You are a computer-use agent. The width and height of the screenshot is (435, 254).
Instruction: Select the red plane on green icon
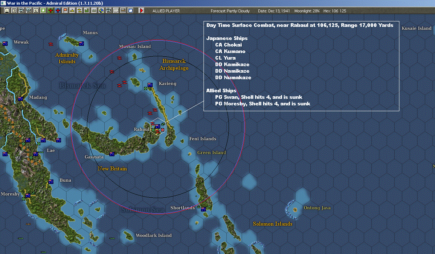pyautogui.click(x=51, y=11)
